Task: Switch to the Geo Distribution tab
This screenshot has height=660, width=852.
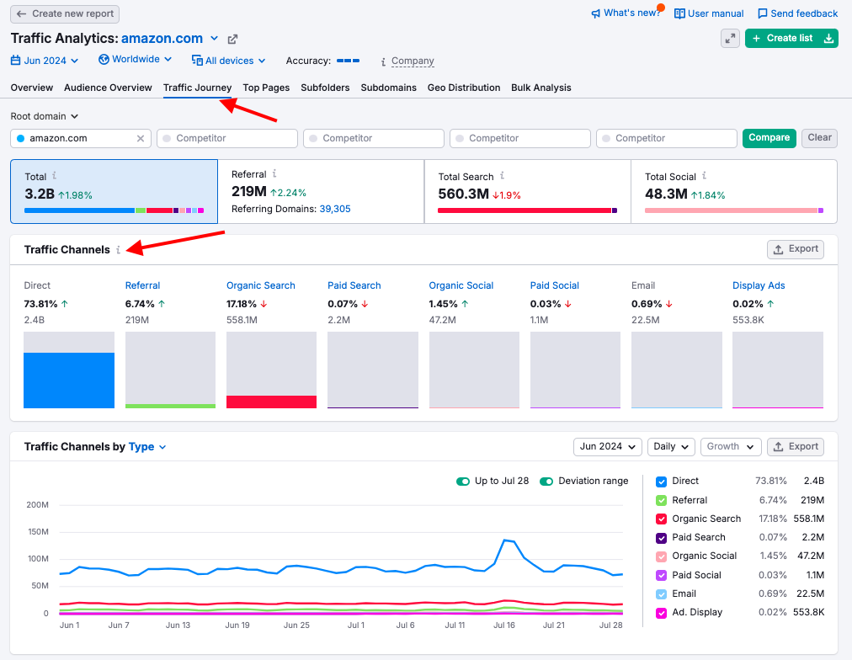Action: (463, 88)
